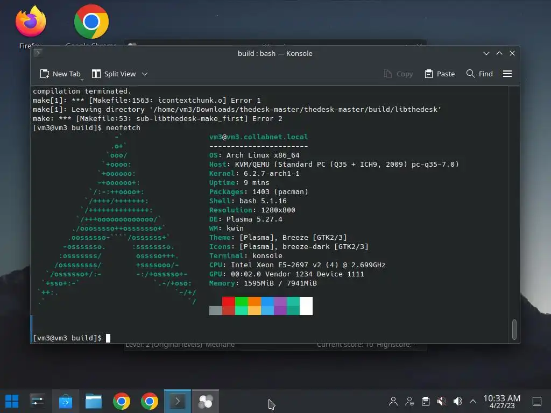Click the 'Kernel: 6.2.7-arch1-1' line
The width and height of the screenshot is (551, 413).
[x=255, y=174]
